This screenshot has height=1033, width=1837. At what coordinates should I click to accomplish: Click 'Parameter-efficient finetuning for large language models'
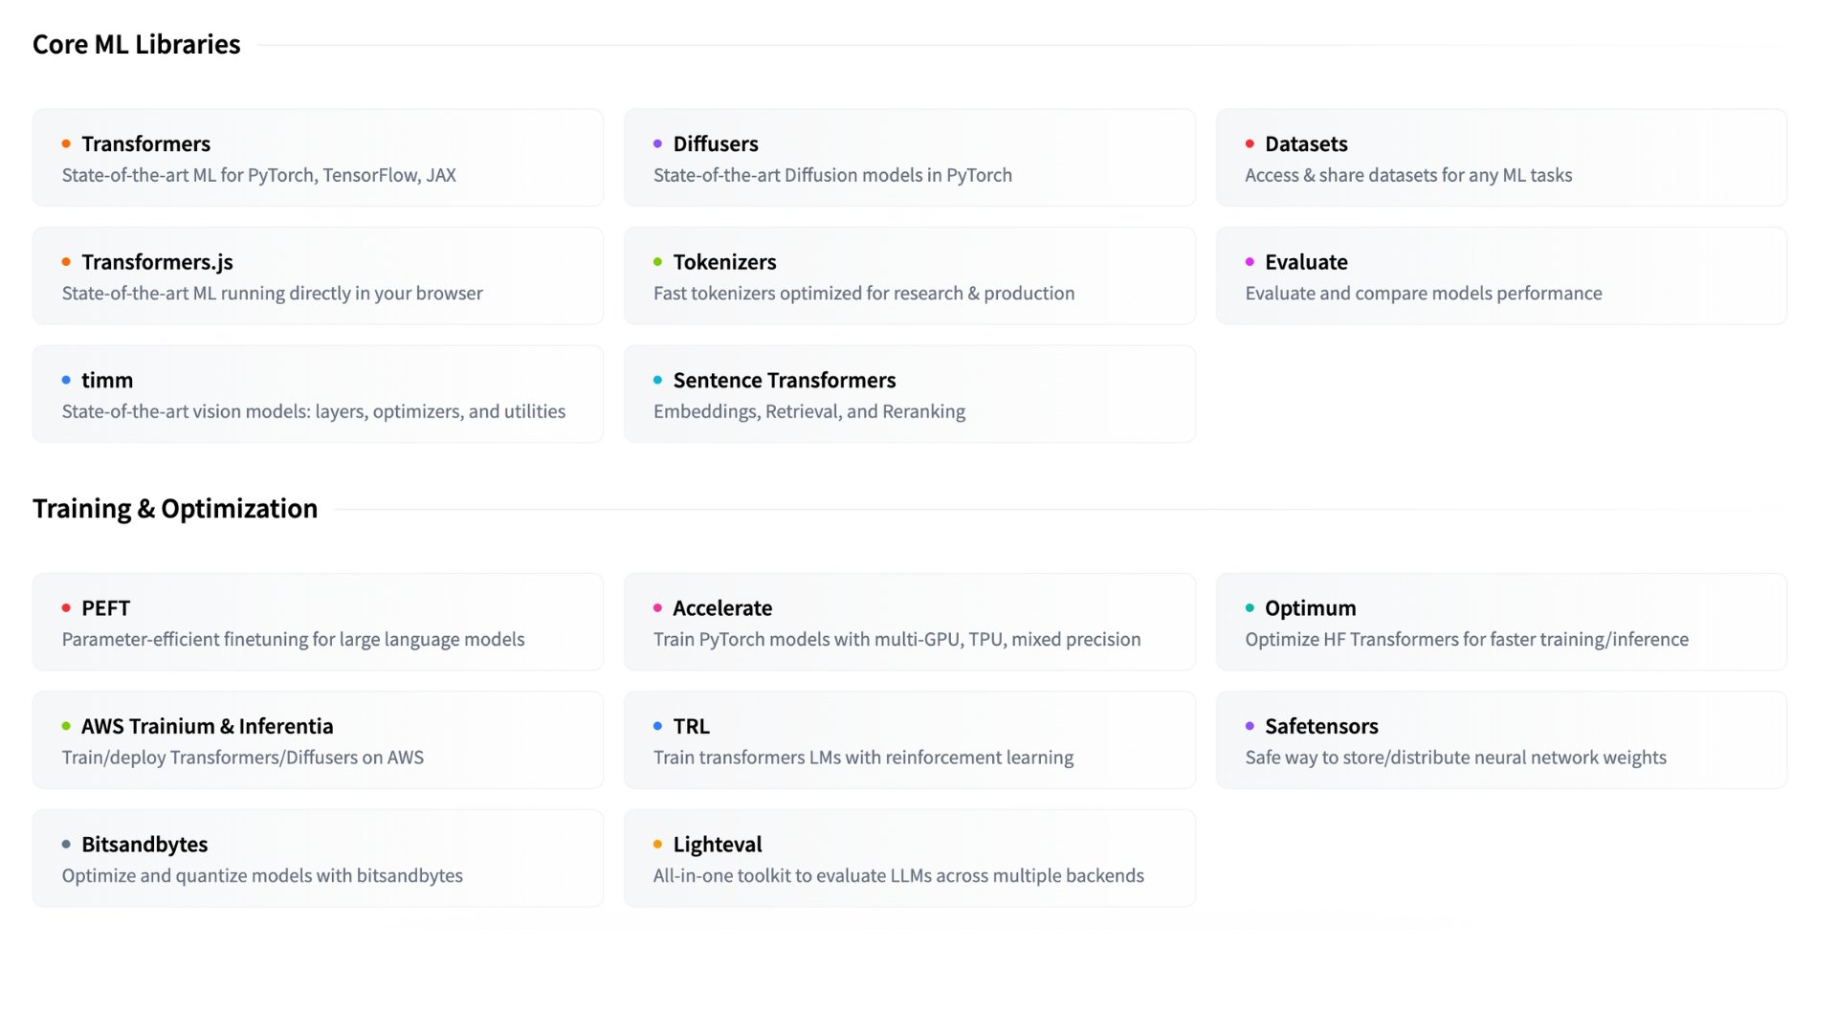(294, 639)
